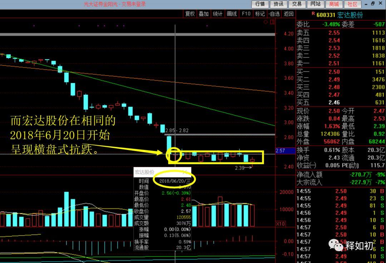Select the 画线 drawing tool
386x263 pixels.
click(x=232, y=14)
